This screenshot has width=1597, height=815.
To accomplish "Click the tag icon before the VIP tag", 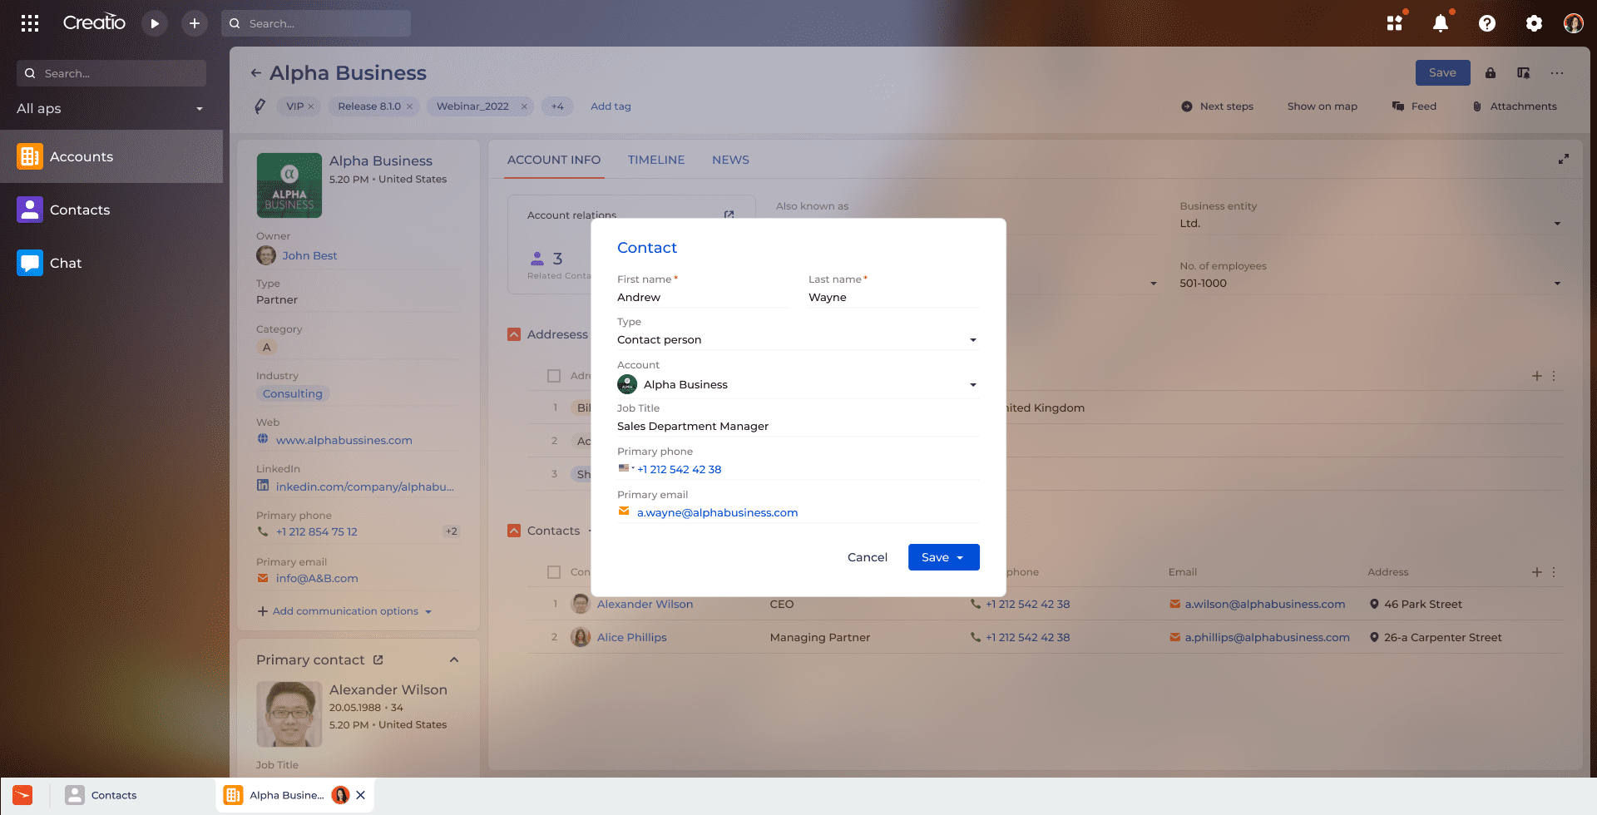I will 260,106.
